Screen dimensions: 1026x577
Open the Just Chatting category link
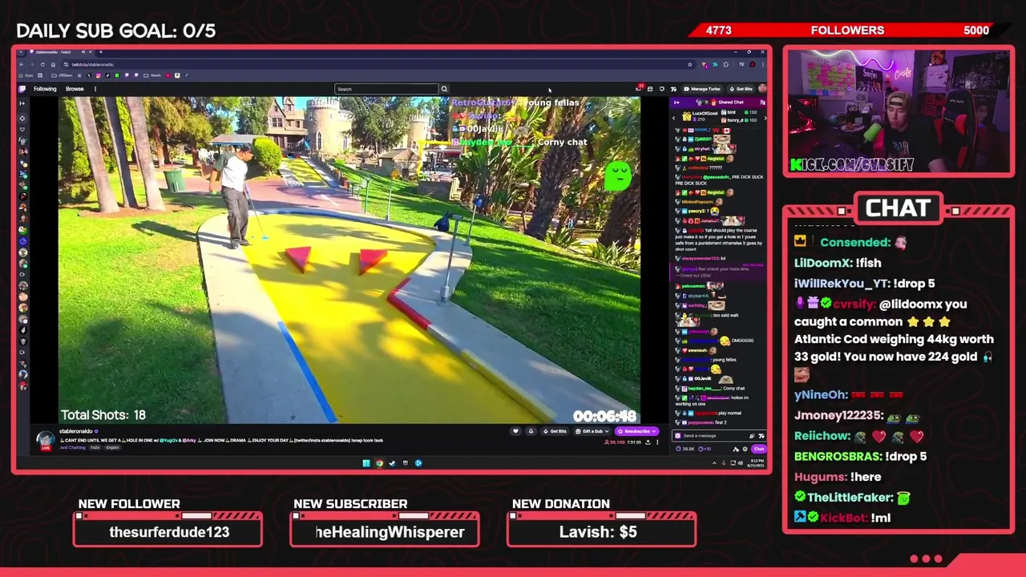pos(73,447)
